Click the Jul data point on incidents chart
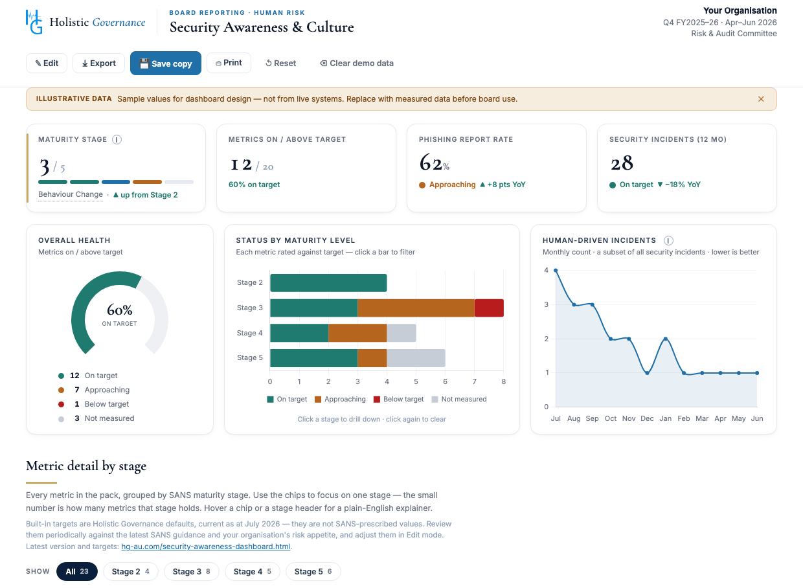The width and height of the screenshot is (803, 588). 556,270
